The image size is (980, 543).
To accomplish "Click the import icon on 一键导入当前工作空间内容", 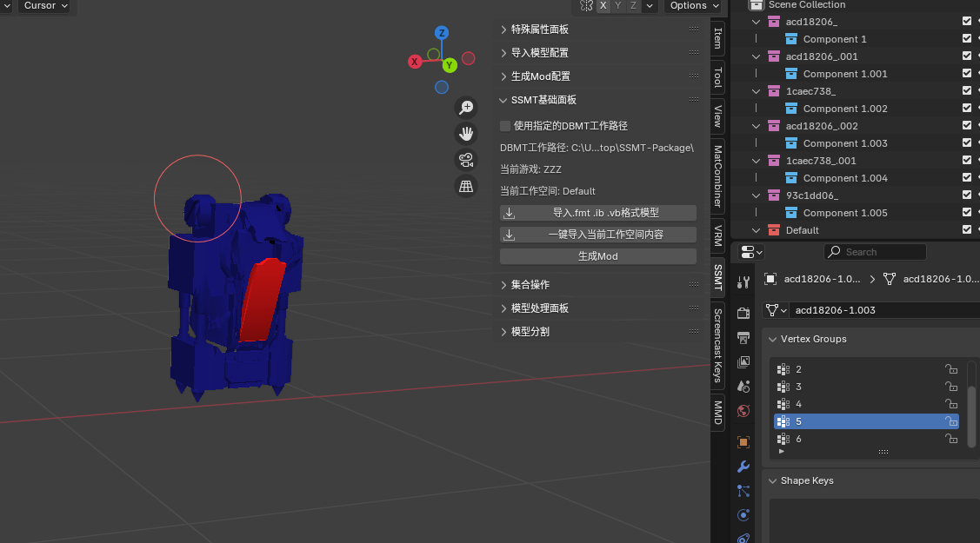I will [x=510, y=235].
